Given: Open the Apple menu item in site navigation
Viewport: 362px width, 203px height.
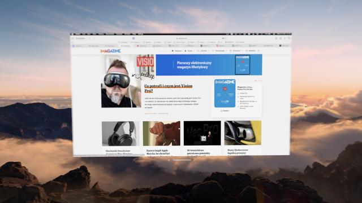Looking at the screenshot, I should pos(189,51).
